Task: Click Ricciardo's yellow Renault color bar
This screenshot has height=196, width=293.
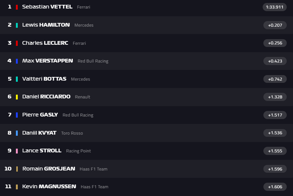Action: (x=17, y=97)
